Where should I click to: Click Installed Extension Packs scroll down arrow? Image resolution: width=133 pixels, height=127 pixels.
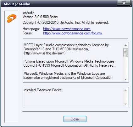[125, 104]
